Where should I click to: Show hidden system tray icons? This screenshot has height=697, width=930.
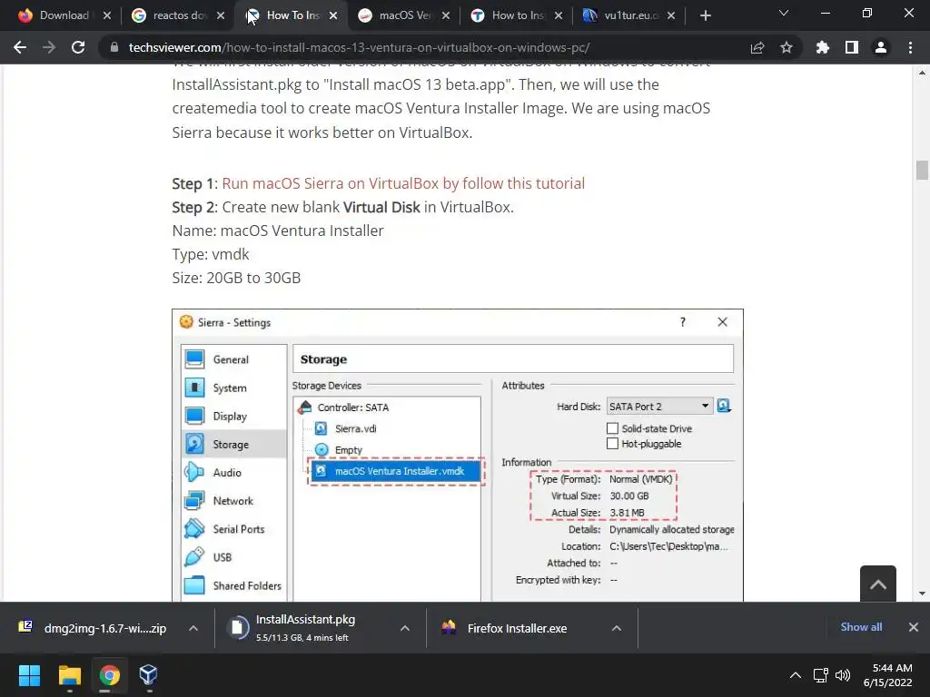click(796, 675)
